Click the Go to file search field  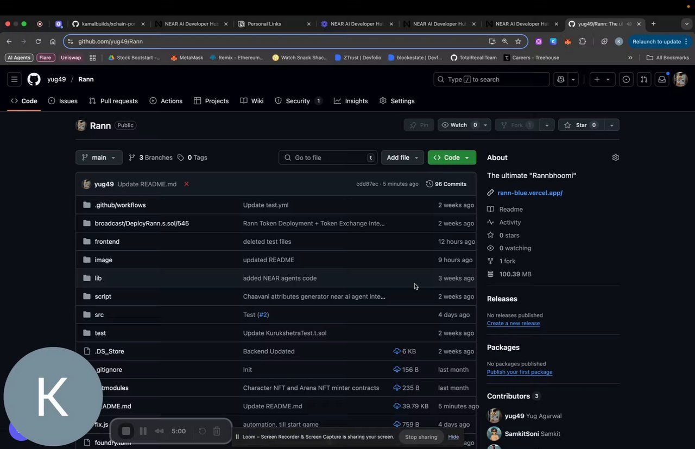(x=328, y=157)
